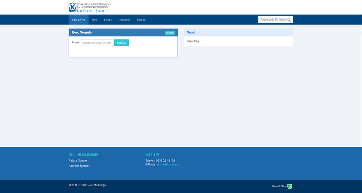Click the Sorgula button
This screenshot has width=362, height=193.
click(122, 43)
